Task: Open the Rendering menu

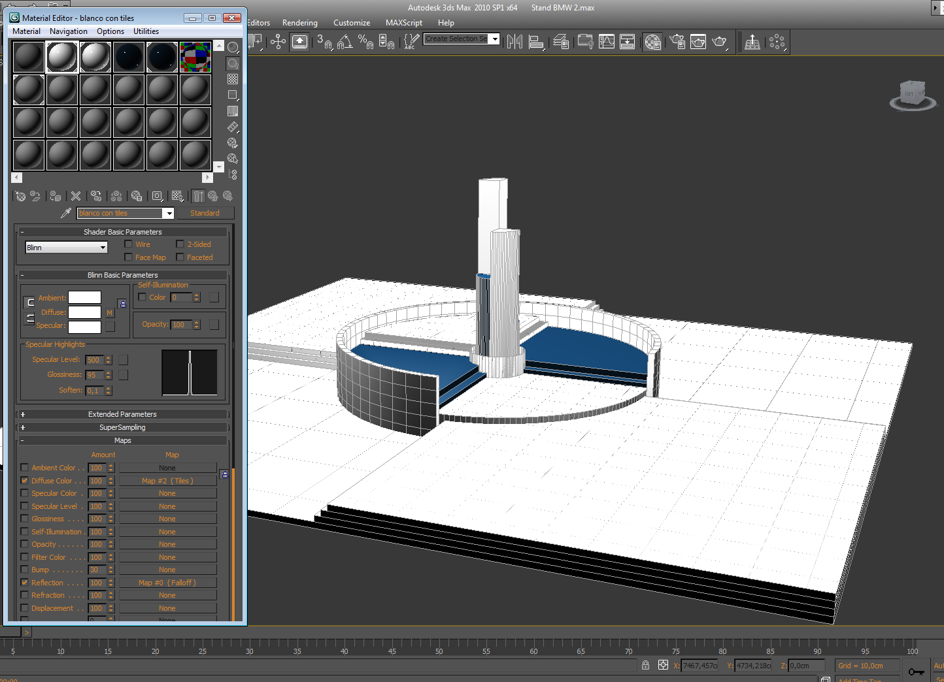Action: pos(299,23)
